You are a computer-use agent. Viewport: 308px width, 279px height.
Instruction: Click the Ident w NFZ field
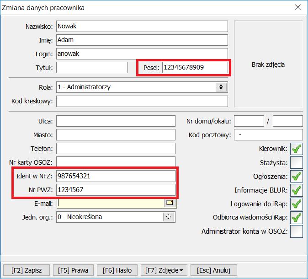116,176
